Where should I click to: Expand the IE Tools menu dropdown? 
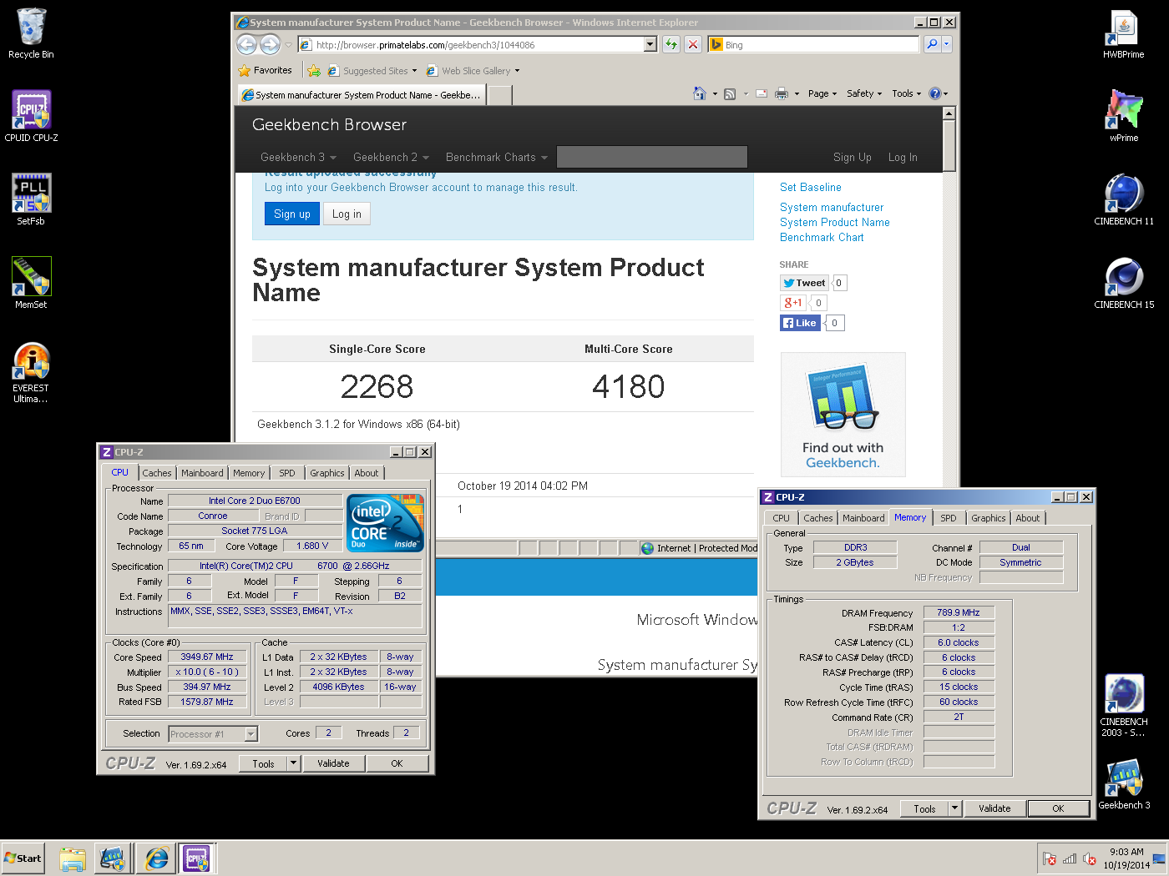pos(906,93)
